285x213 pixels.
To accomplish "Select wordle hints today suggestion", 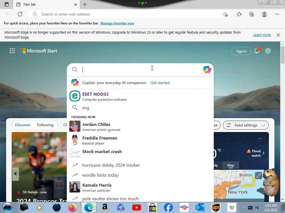I will 140,175.
